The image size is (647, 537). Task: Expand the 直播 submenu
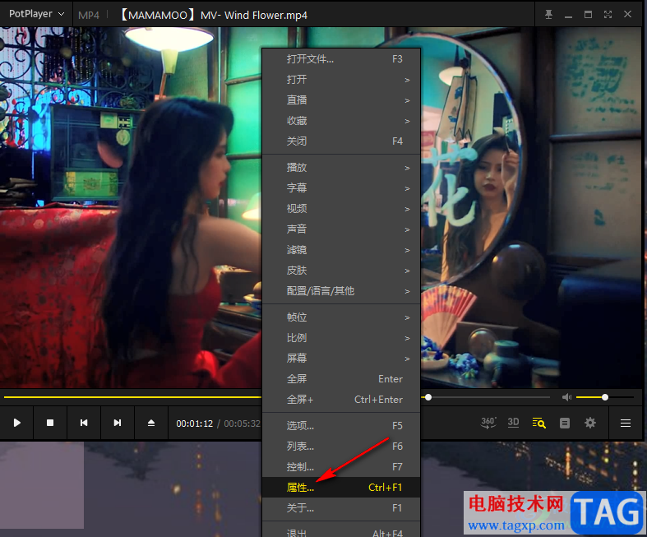(341, 100)
